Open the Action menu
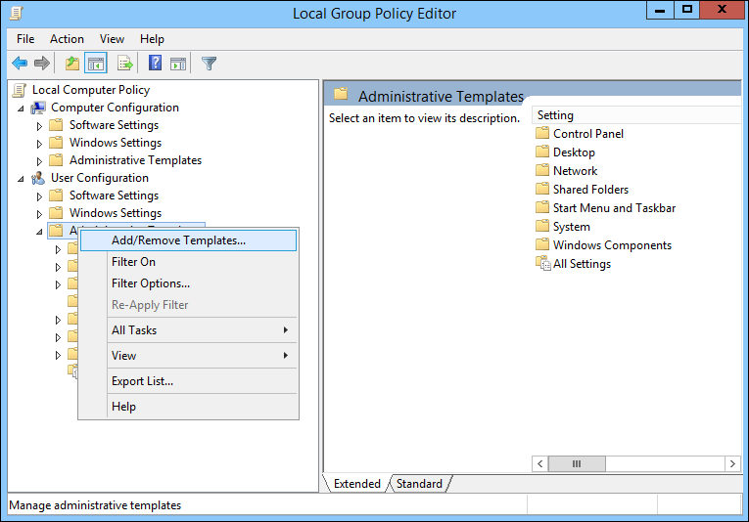Screen dimensions: 749x522 [x=67, y=39]
